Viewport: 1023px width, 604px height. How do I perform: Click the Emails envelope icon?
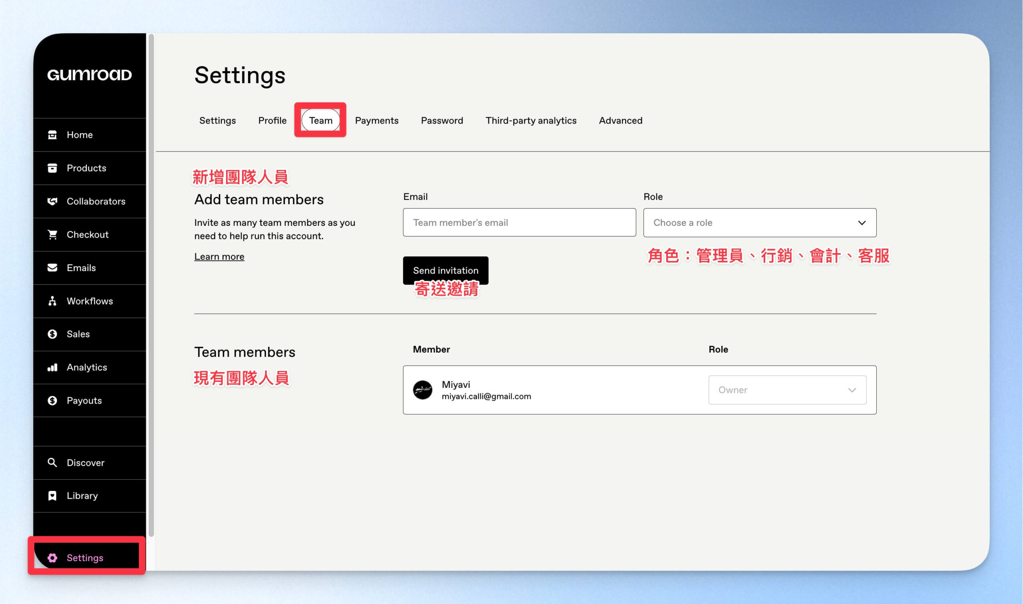coord(52,268)
